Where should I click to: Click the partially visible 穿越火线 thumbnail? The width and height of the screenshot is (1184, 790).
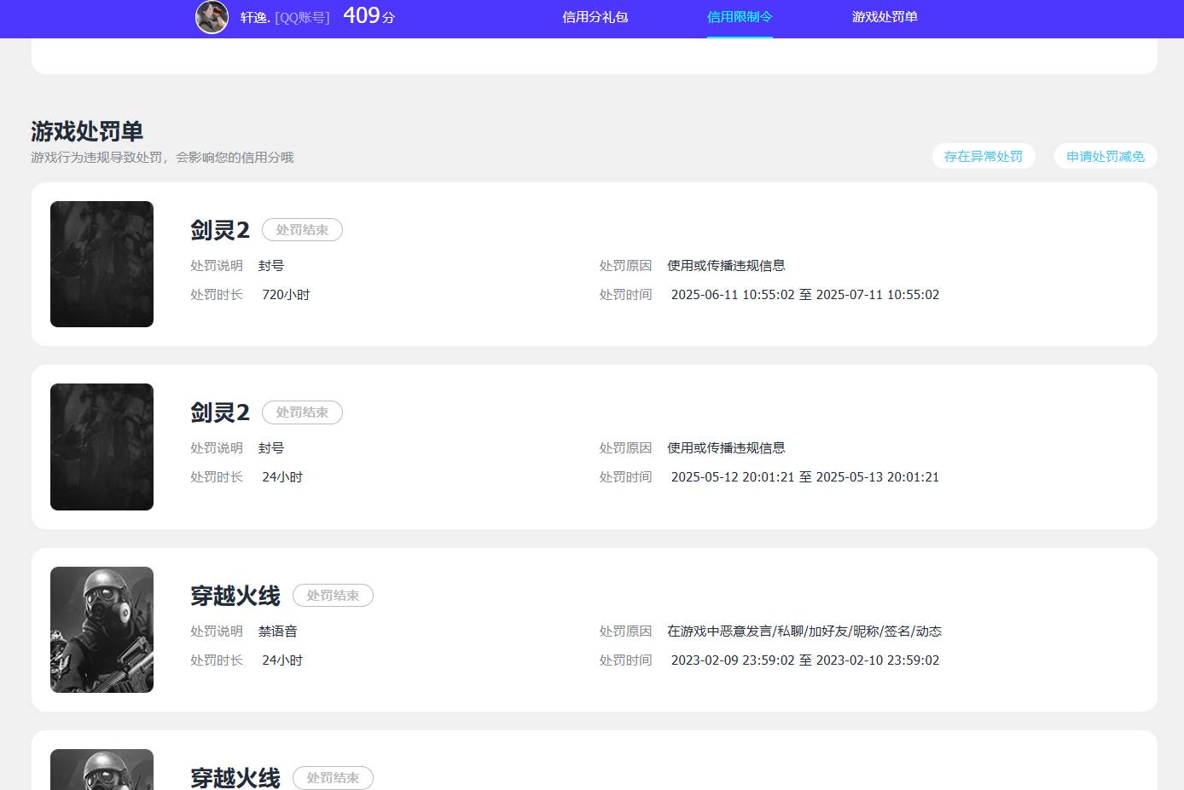(102, 770)
